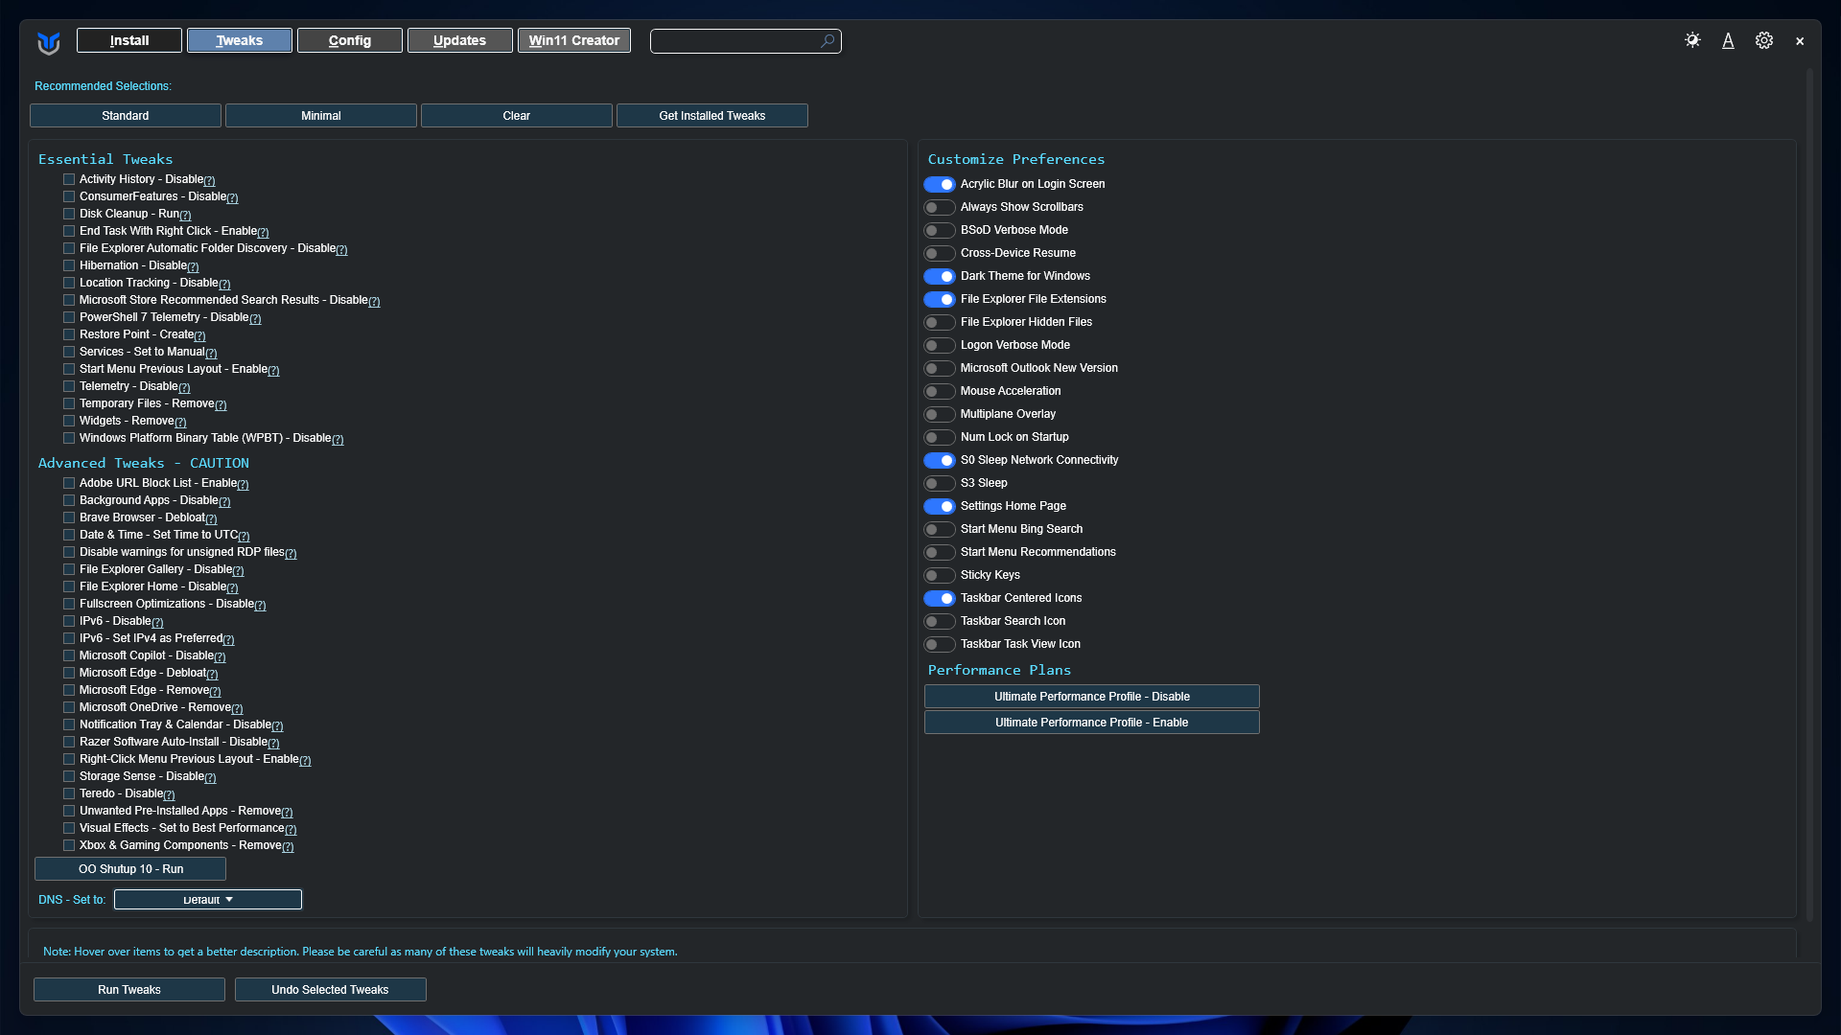The image size is (1841, 1035).
Task: Turn on Taskbar Search Icon toggle
Action: pyautogui.click(x=940, y=621)
